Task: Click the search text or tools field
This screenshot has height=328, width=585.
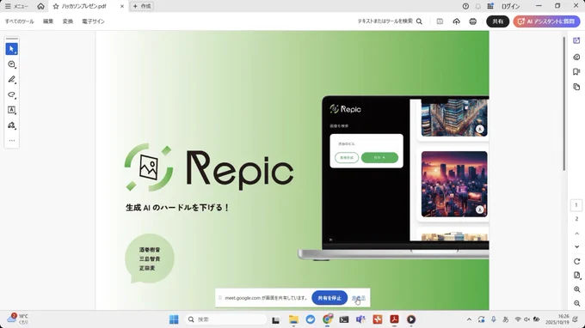Action: (x=390, y=21)
